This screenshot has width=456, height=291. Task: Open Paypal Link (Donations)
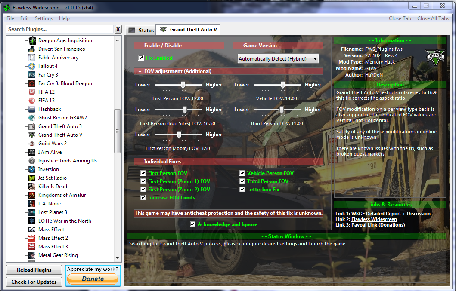tap(378, 225)
